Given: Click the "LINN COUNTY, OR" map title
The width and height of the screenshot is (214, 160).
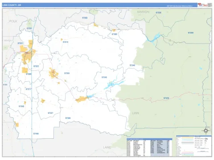Looking at the screenshot, I should click(x=12, y=5).
